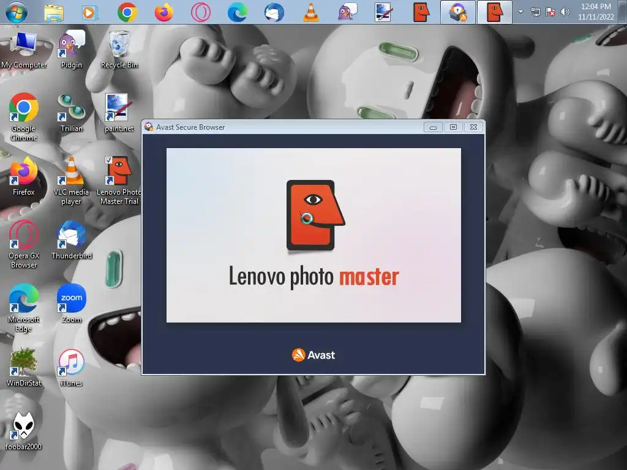Open Action Center flag tray icon

click(550, 12)
